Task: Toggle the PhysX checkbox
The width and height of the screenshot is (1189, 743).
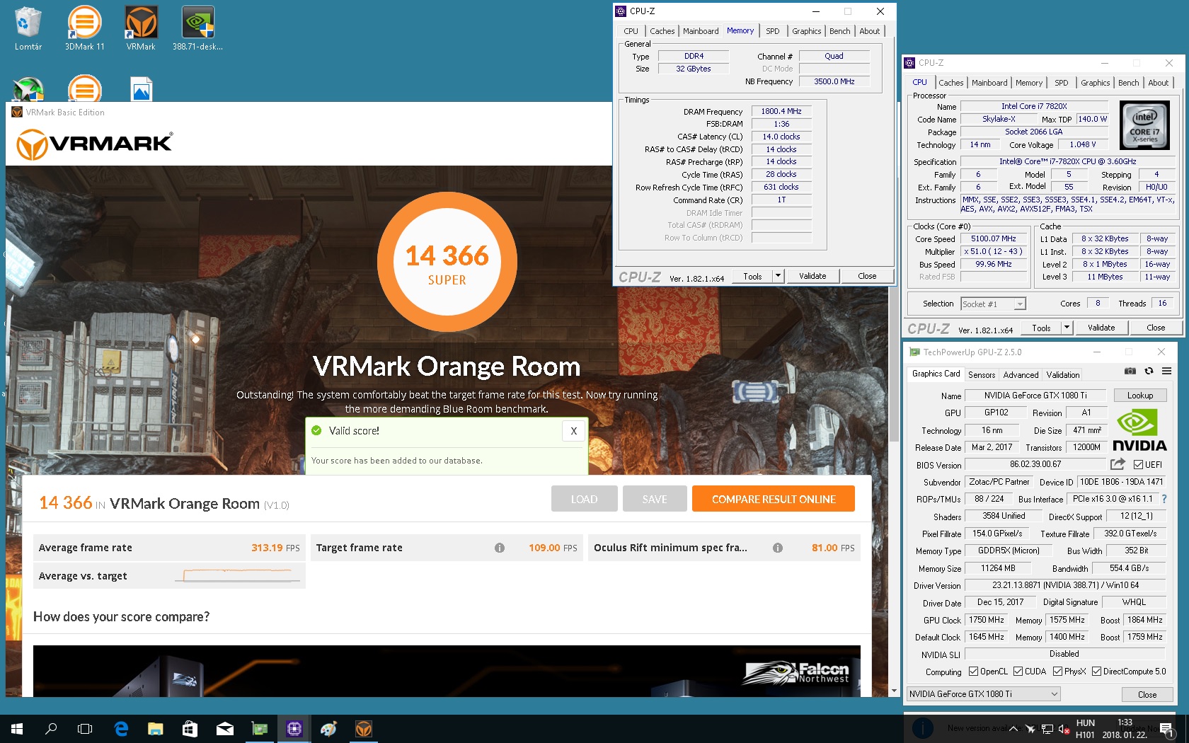Action: pos(1057,672)
